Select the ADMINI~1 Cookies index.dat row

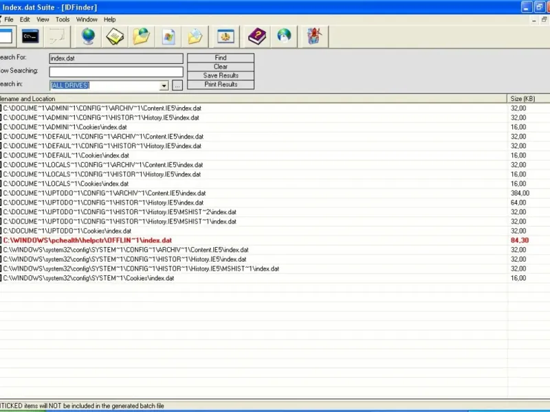[275, 127]
